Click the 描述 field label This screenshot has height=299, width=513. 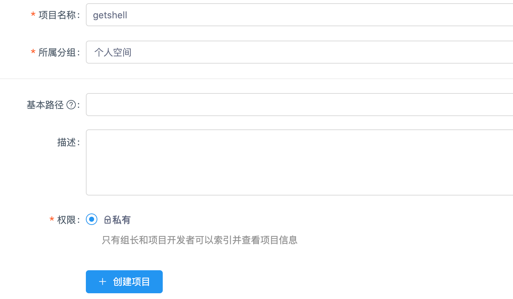(x=68, y=142)
